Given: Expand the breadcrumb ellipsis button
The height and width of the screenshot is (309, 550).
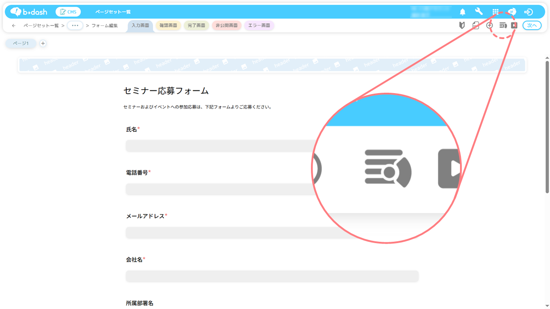Looking at the screenshot, I should [x=75, y=25].
